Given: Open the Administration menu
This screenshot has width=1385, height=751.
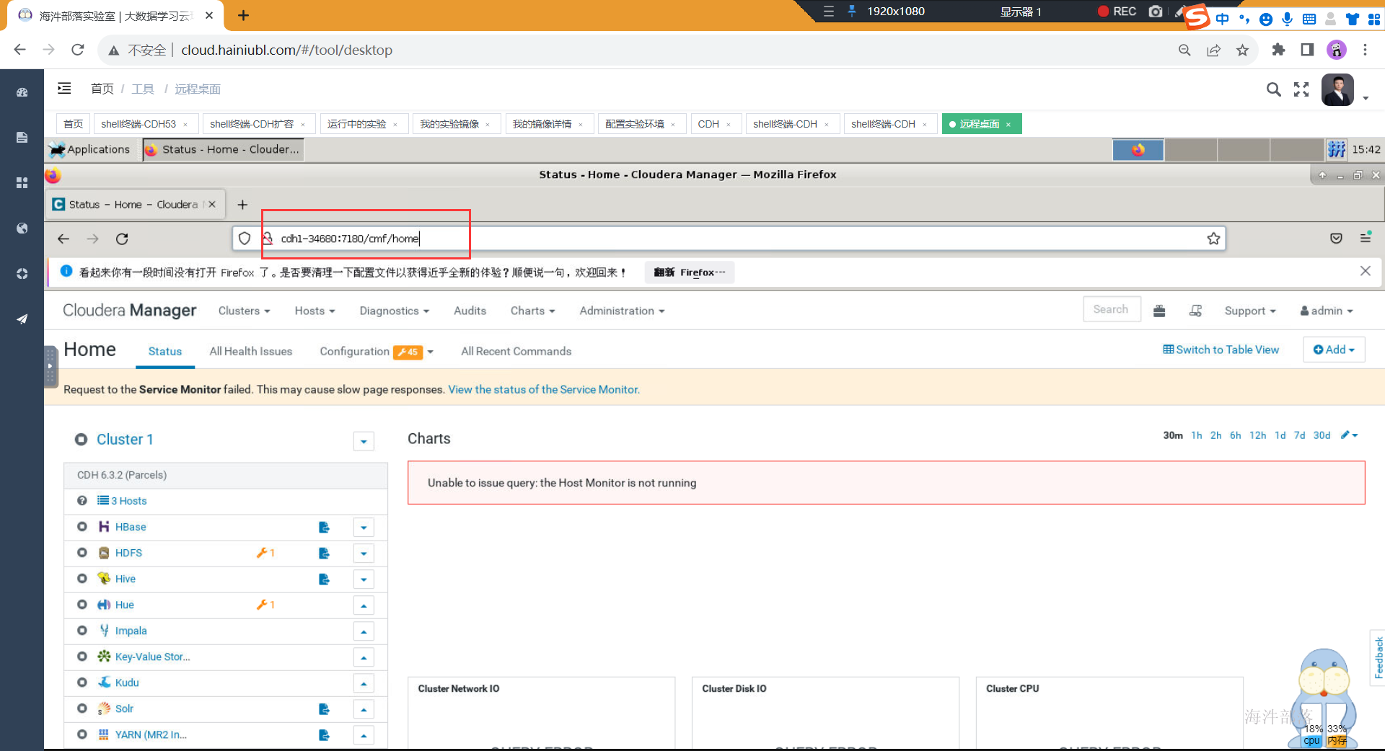Looking at the screenshot, I should click(622, 311).
